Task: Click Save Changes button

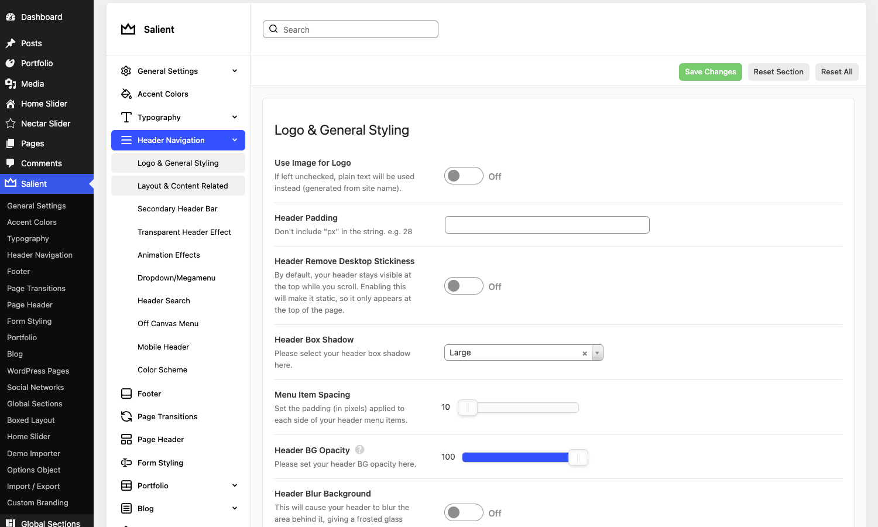Action: click(x=711, y=72)
